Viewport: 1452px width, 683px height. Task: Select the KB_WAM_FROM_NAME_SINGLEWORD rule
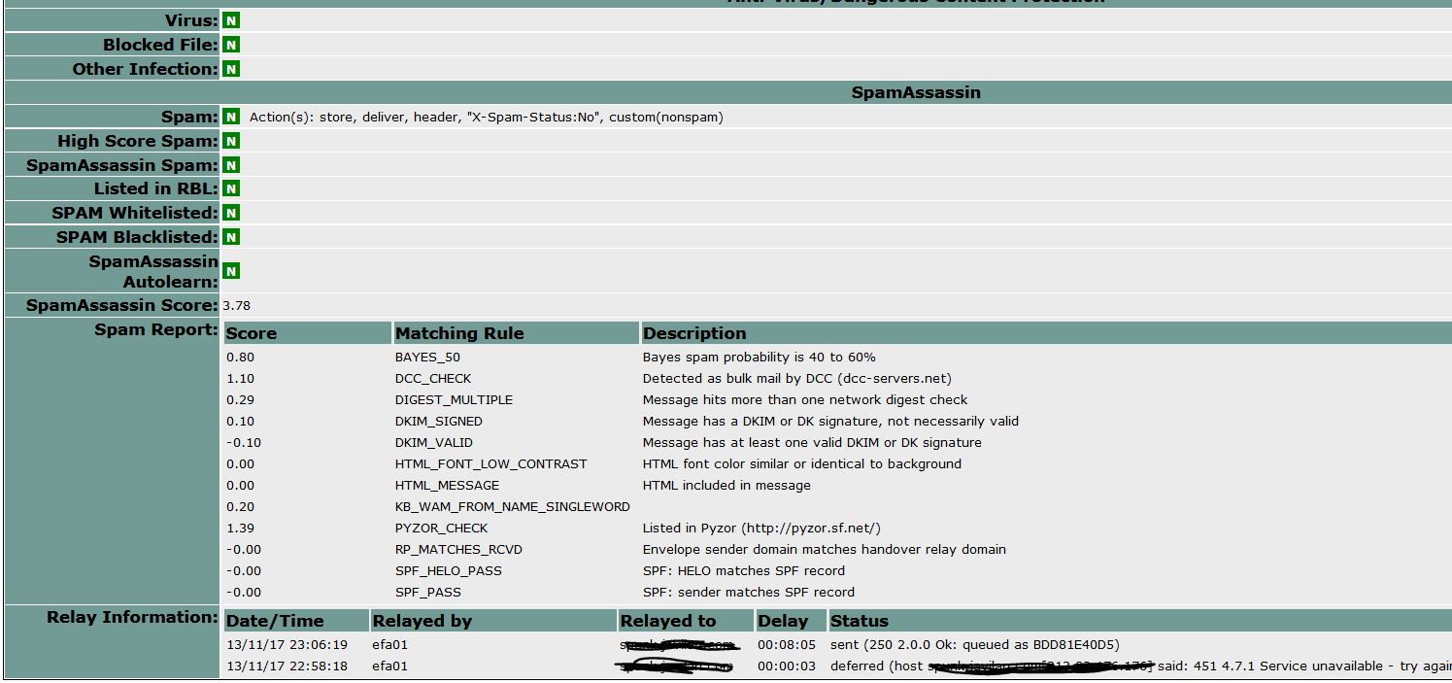coord(513,507)
